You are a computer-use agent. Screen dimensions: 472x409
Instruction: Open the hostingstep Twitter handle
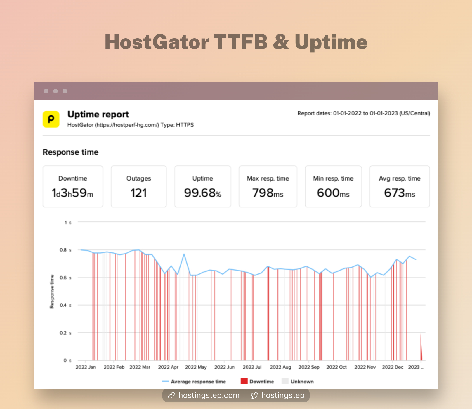(283, 395)
